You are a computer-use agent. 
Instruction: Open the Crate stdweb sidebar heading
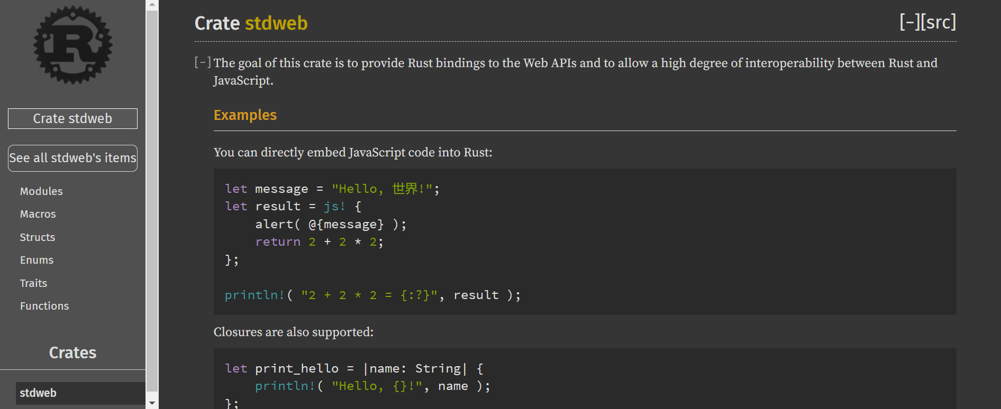click(72, 118)
